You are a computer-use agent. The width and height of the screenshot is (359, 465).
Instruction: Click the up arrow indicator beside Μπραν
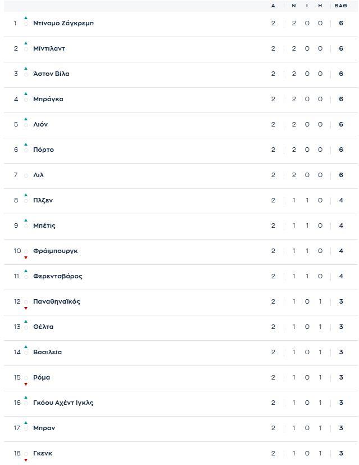click(x=26, y=423)
